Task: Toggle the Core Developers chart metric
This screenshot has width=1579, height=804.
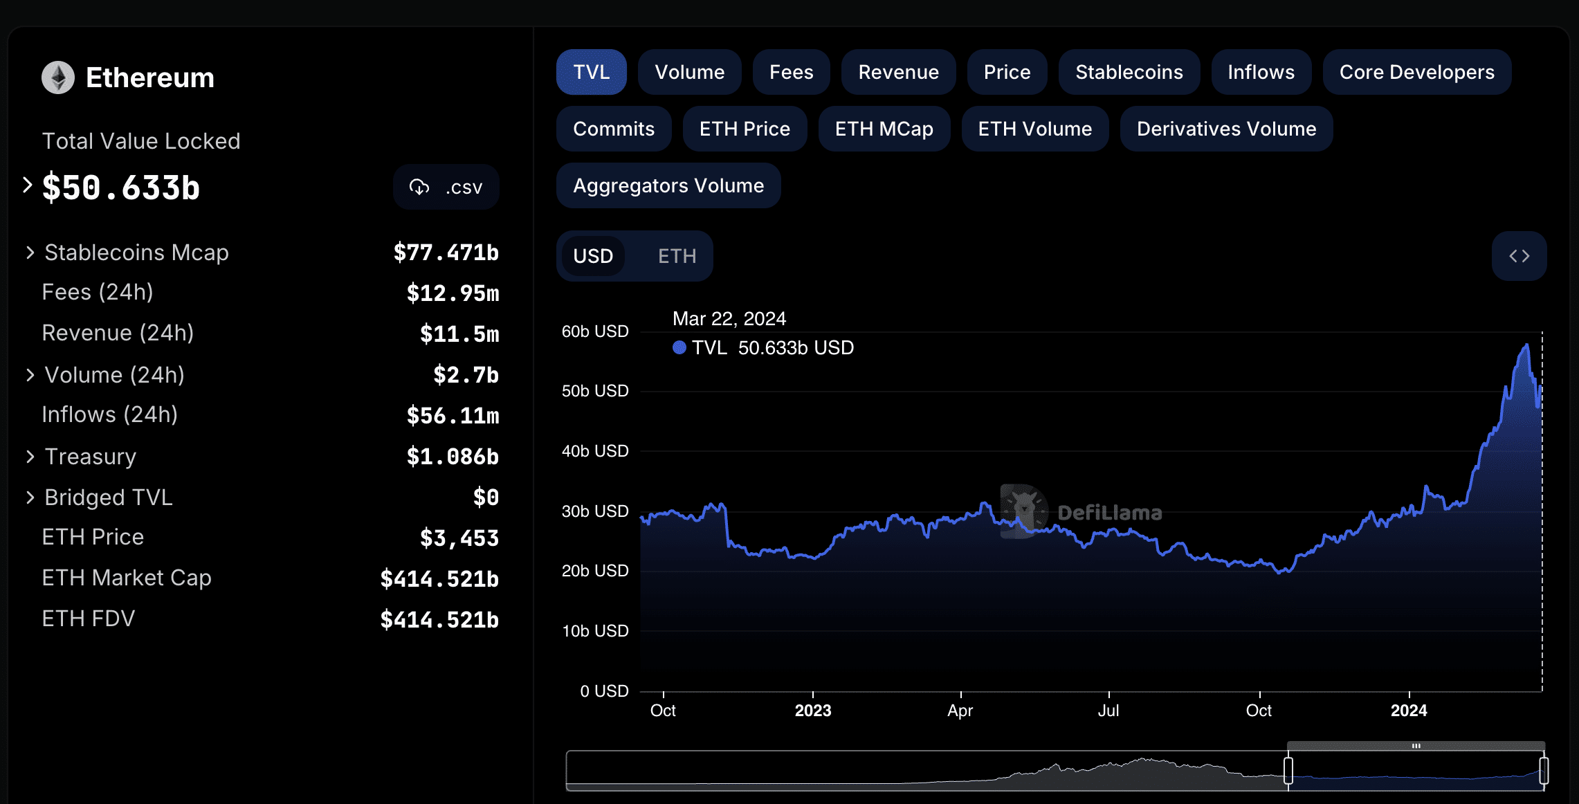Action: tap(1416, 72)
